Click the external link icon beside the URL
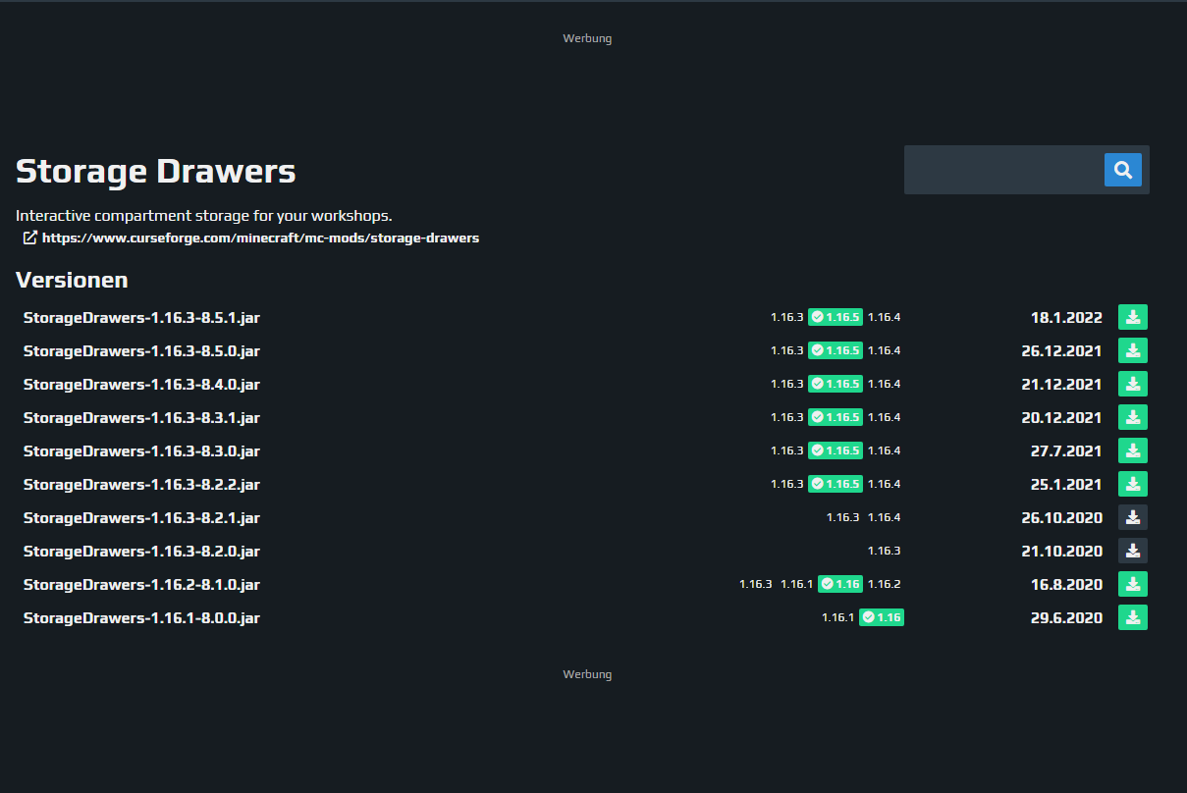The width and height of the screenshot is (1187, 793). point(30,238)
